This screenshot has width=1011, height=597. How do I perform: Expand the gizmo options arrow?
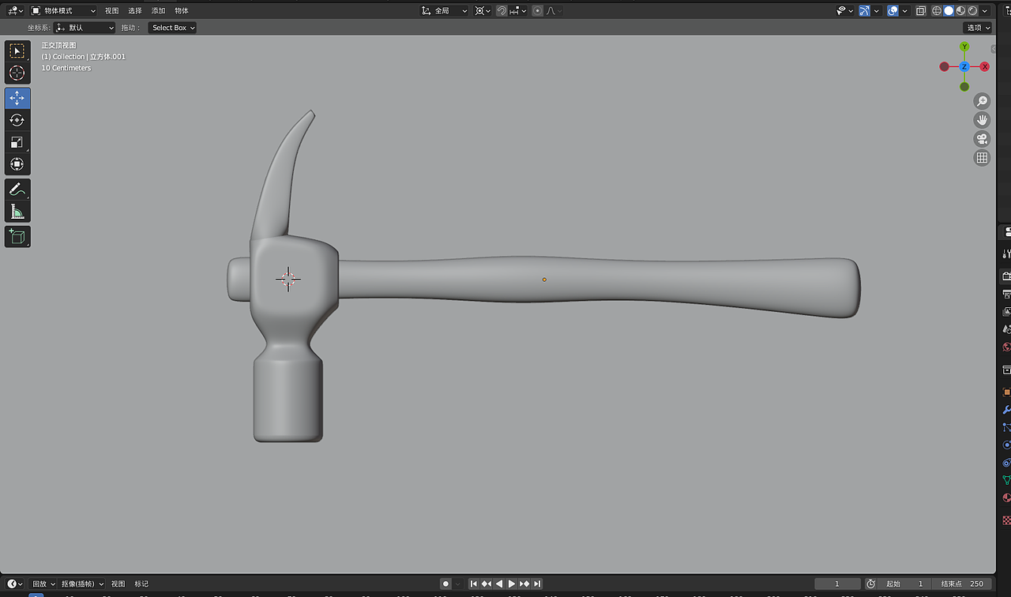pos(877,11)
